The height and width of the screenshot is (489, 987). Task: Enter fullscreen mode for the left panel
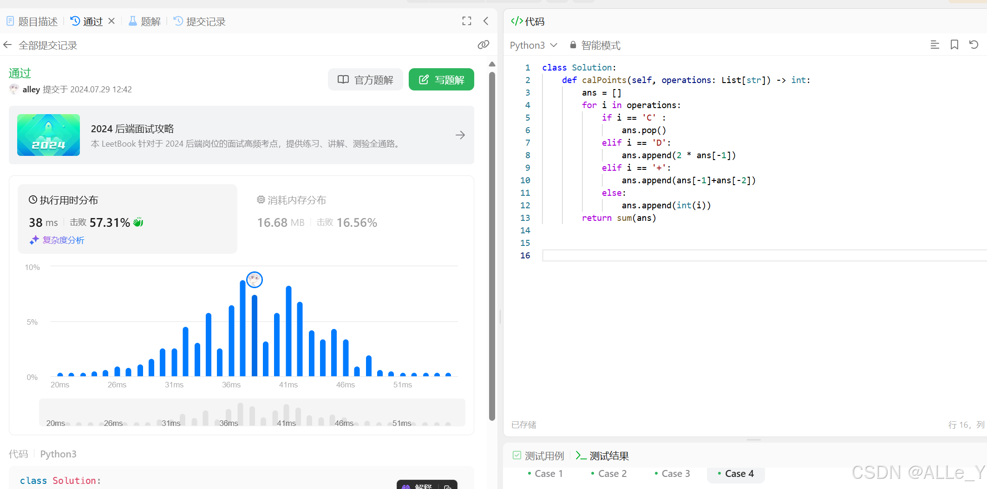click(x=466, y=21)
